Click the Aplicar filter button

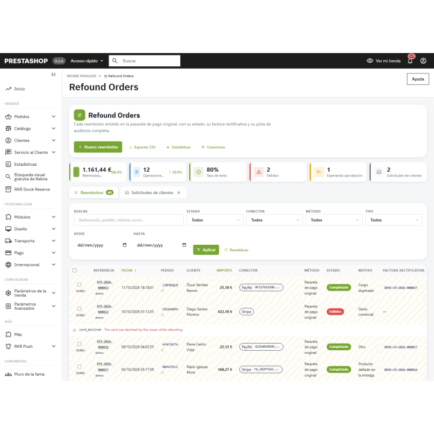pos(206,250)
